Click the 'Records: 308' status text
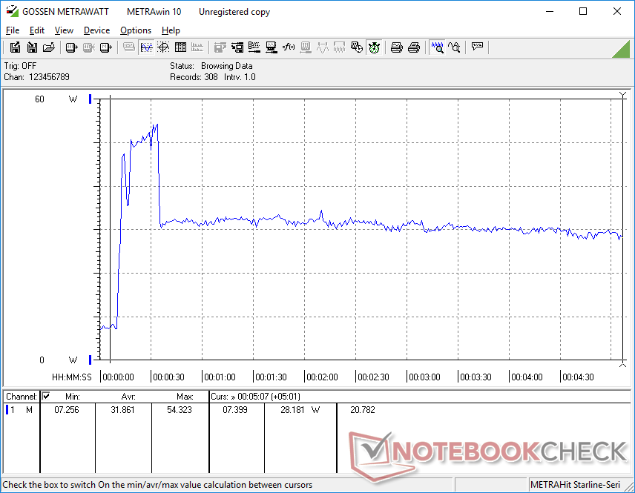 pyautogui.click(x=194, y=77)
